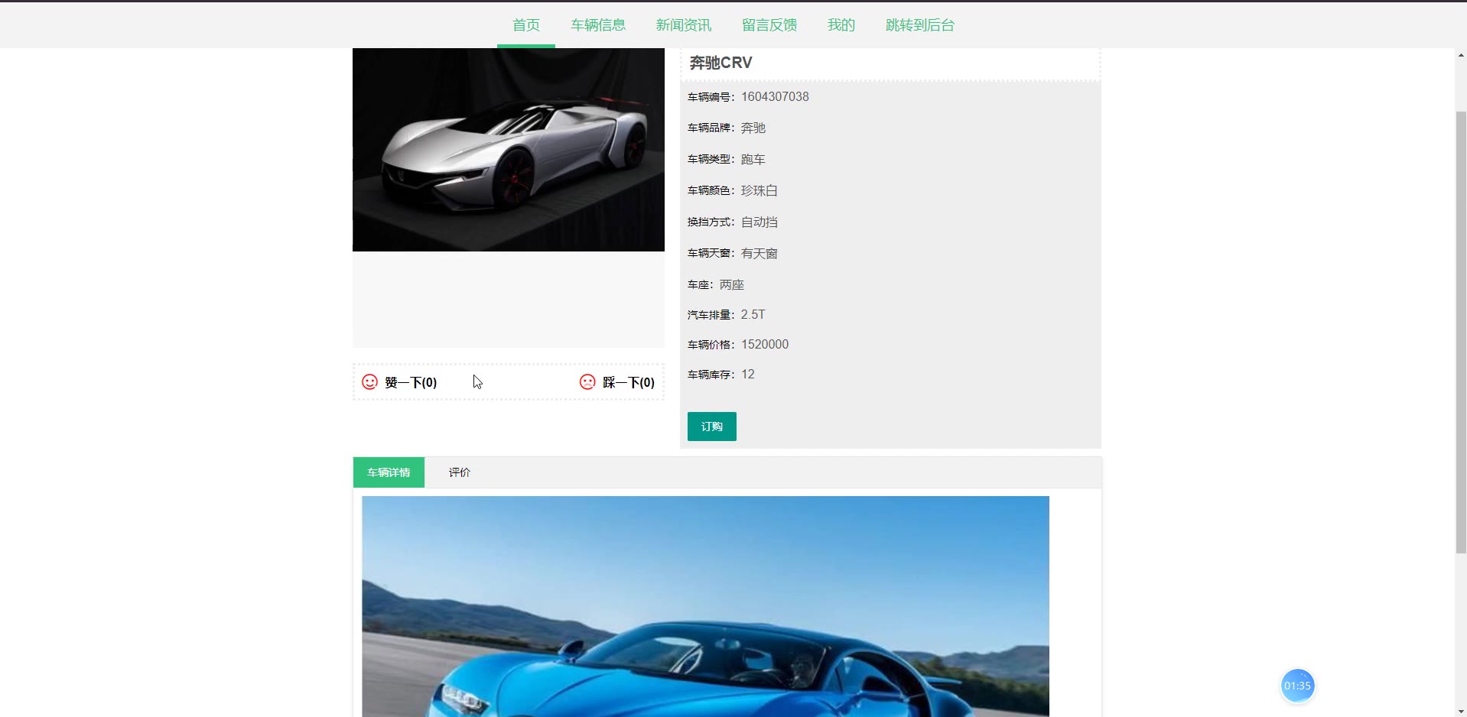This screenshot has height=717, width=1467.
Task: Click the blue car detail photo
Action: 705,606
